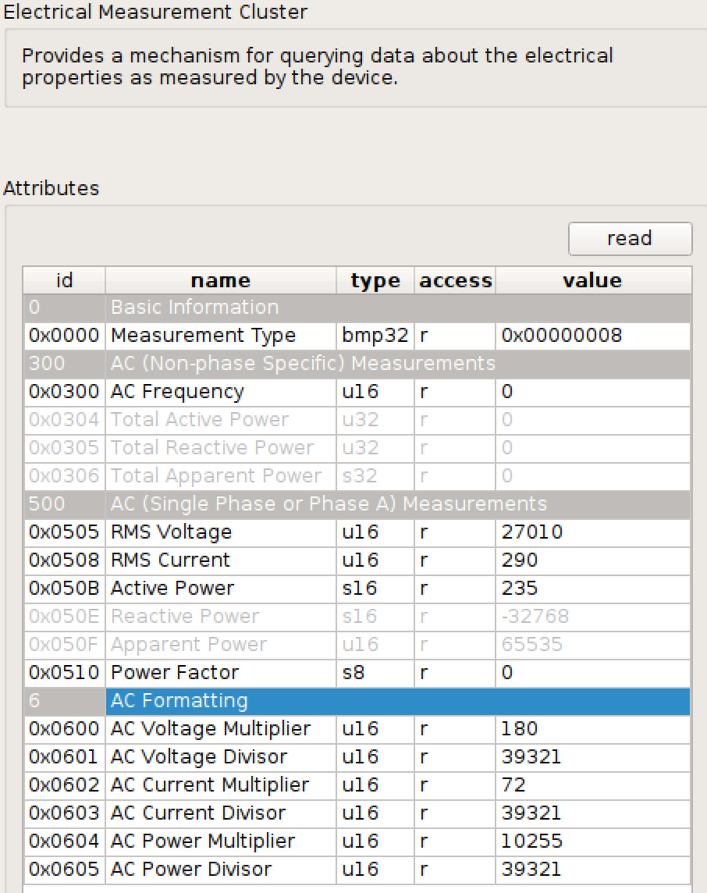
Task: Select the AC Current Divisor row
Action: (357, 813)
